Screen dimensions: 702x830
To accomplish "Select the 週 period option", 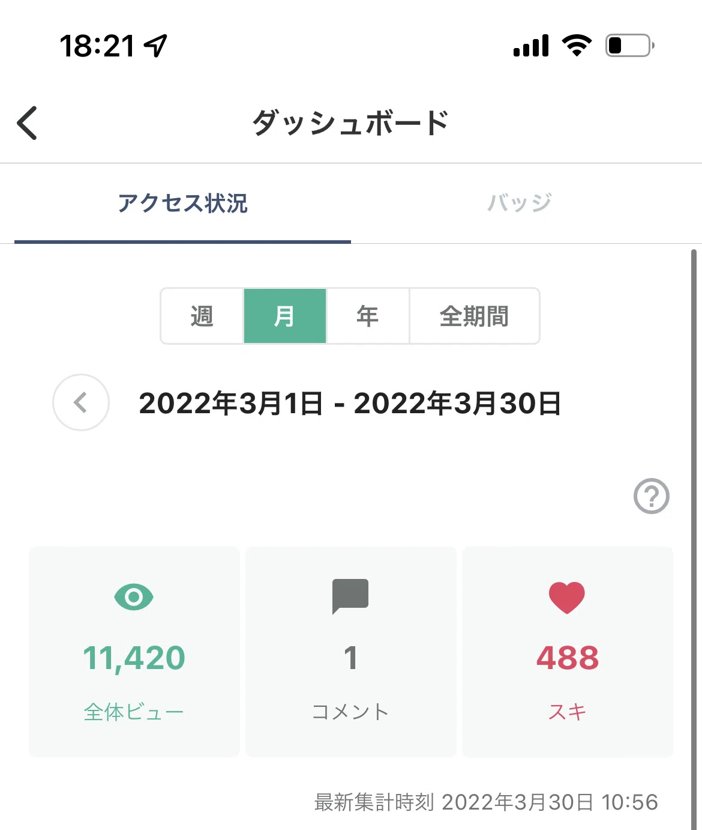I will click(x=202, y=316).
